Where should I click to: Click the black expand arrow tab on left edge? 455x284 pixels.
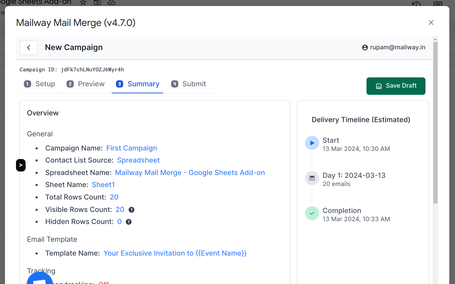(21, 165)
